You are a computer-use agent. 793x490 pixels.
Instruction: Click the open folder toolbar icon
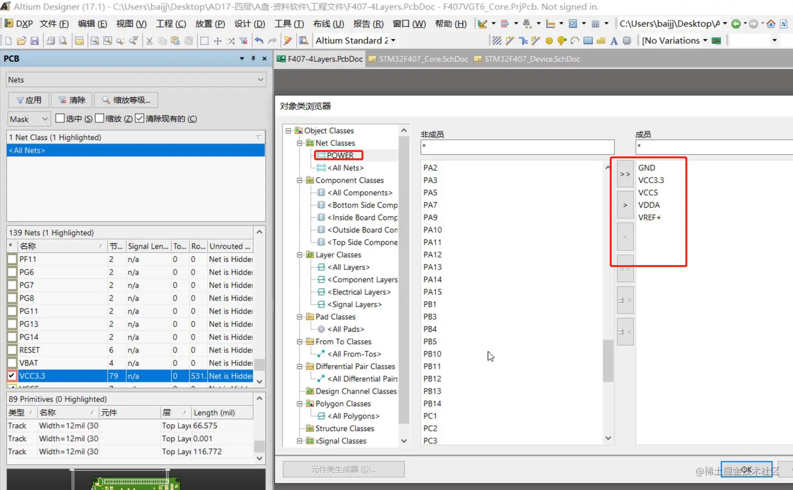(x=22, y=41)
